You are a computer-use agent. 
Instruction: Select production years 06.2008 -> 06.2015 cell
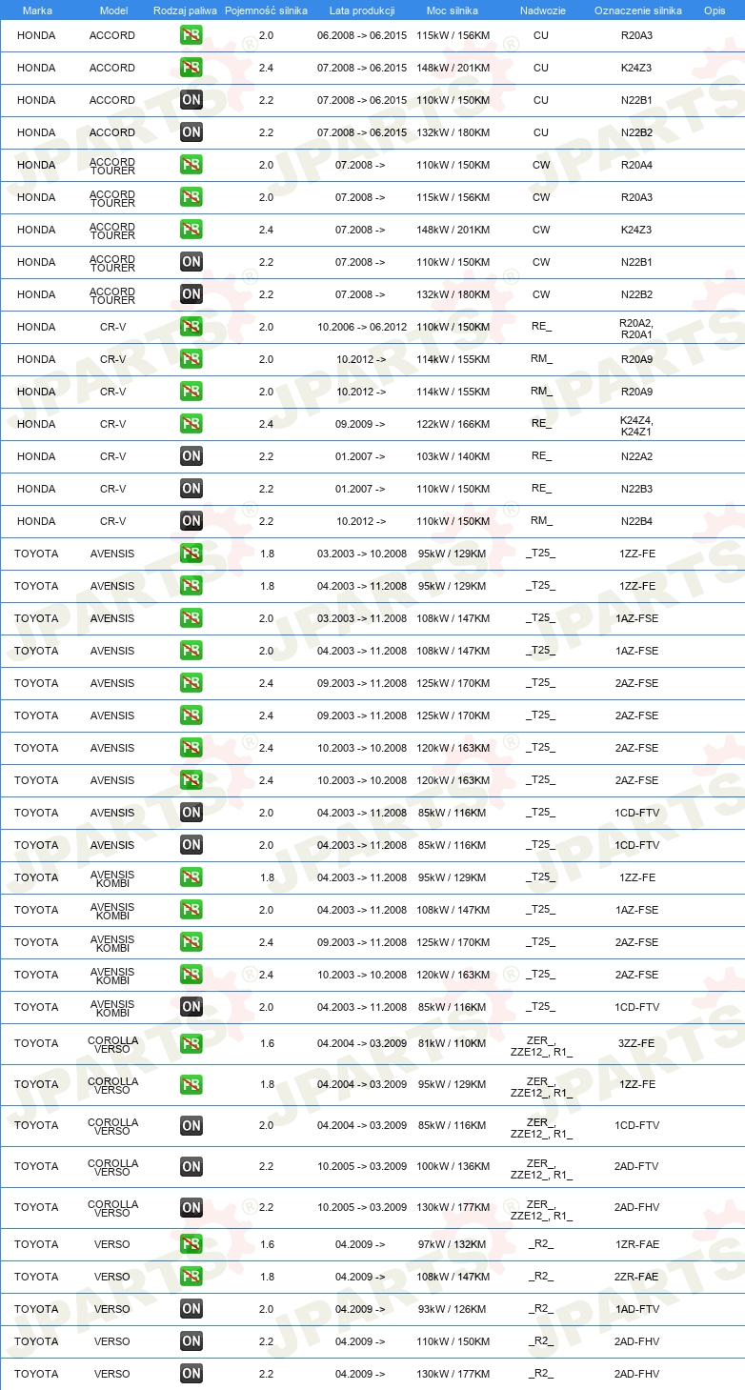point(362,35)
